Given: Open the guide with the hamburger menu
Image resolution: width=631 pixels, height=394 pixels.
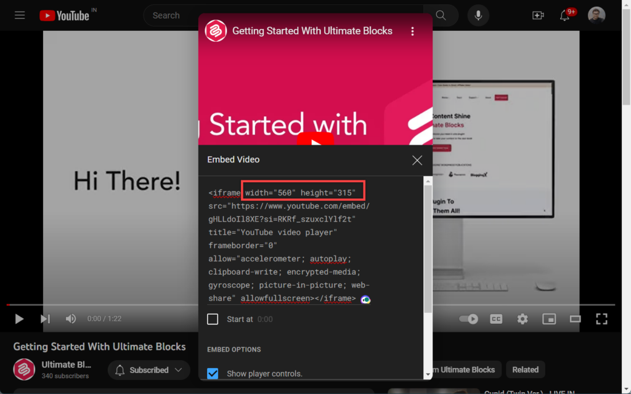Looking at the screenshot, I should coord(19,15).
